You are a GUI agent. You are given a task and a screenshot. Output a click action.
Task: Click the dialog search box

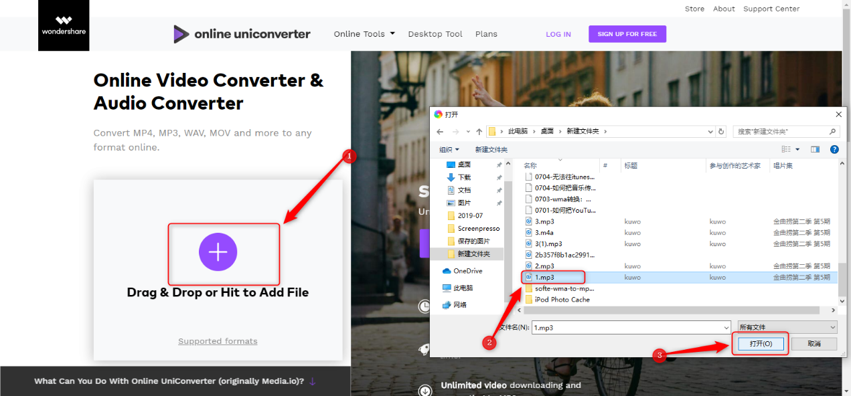[786, 132]
